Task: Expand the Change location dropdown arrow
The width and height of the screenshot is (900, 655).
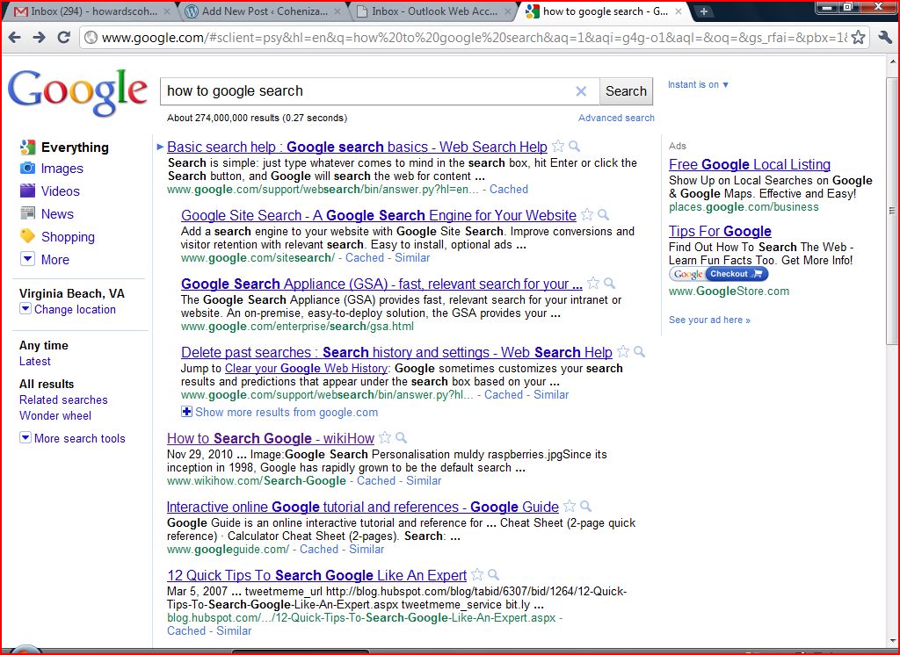Action: 25,308
